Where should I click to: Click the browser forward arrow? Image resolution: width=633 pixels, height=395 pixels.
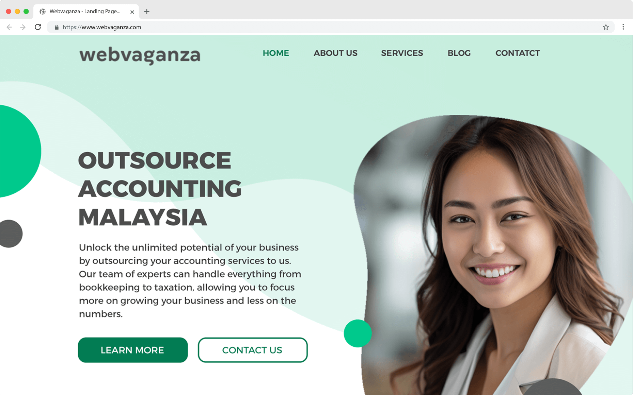pos(23,27)
